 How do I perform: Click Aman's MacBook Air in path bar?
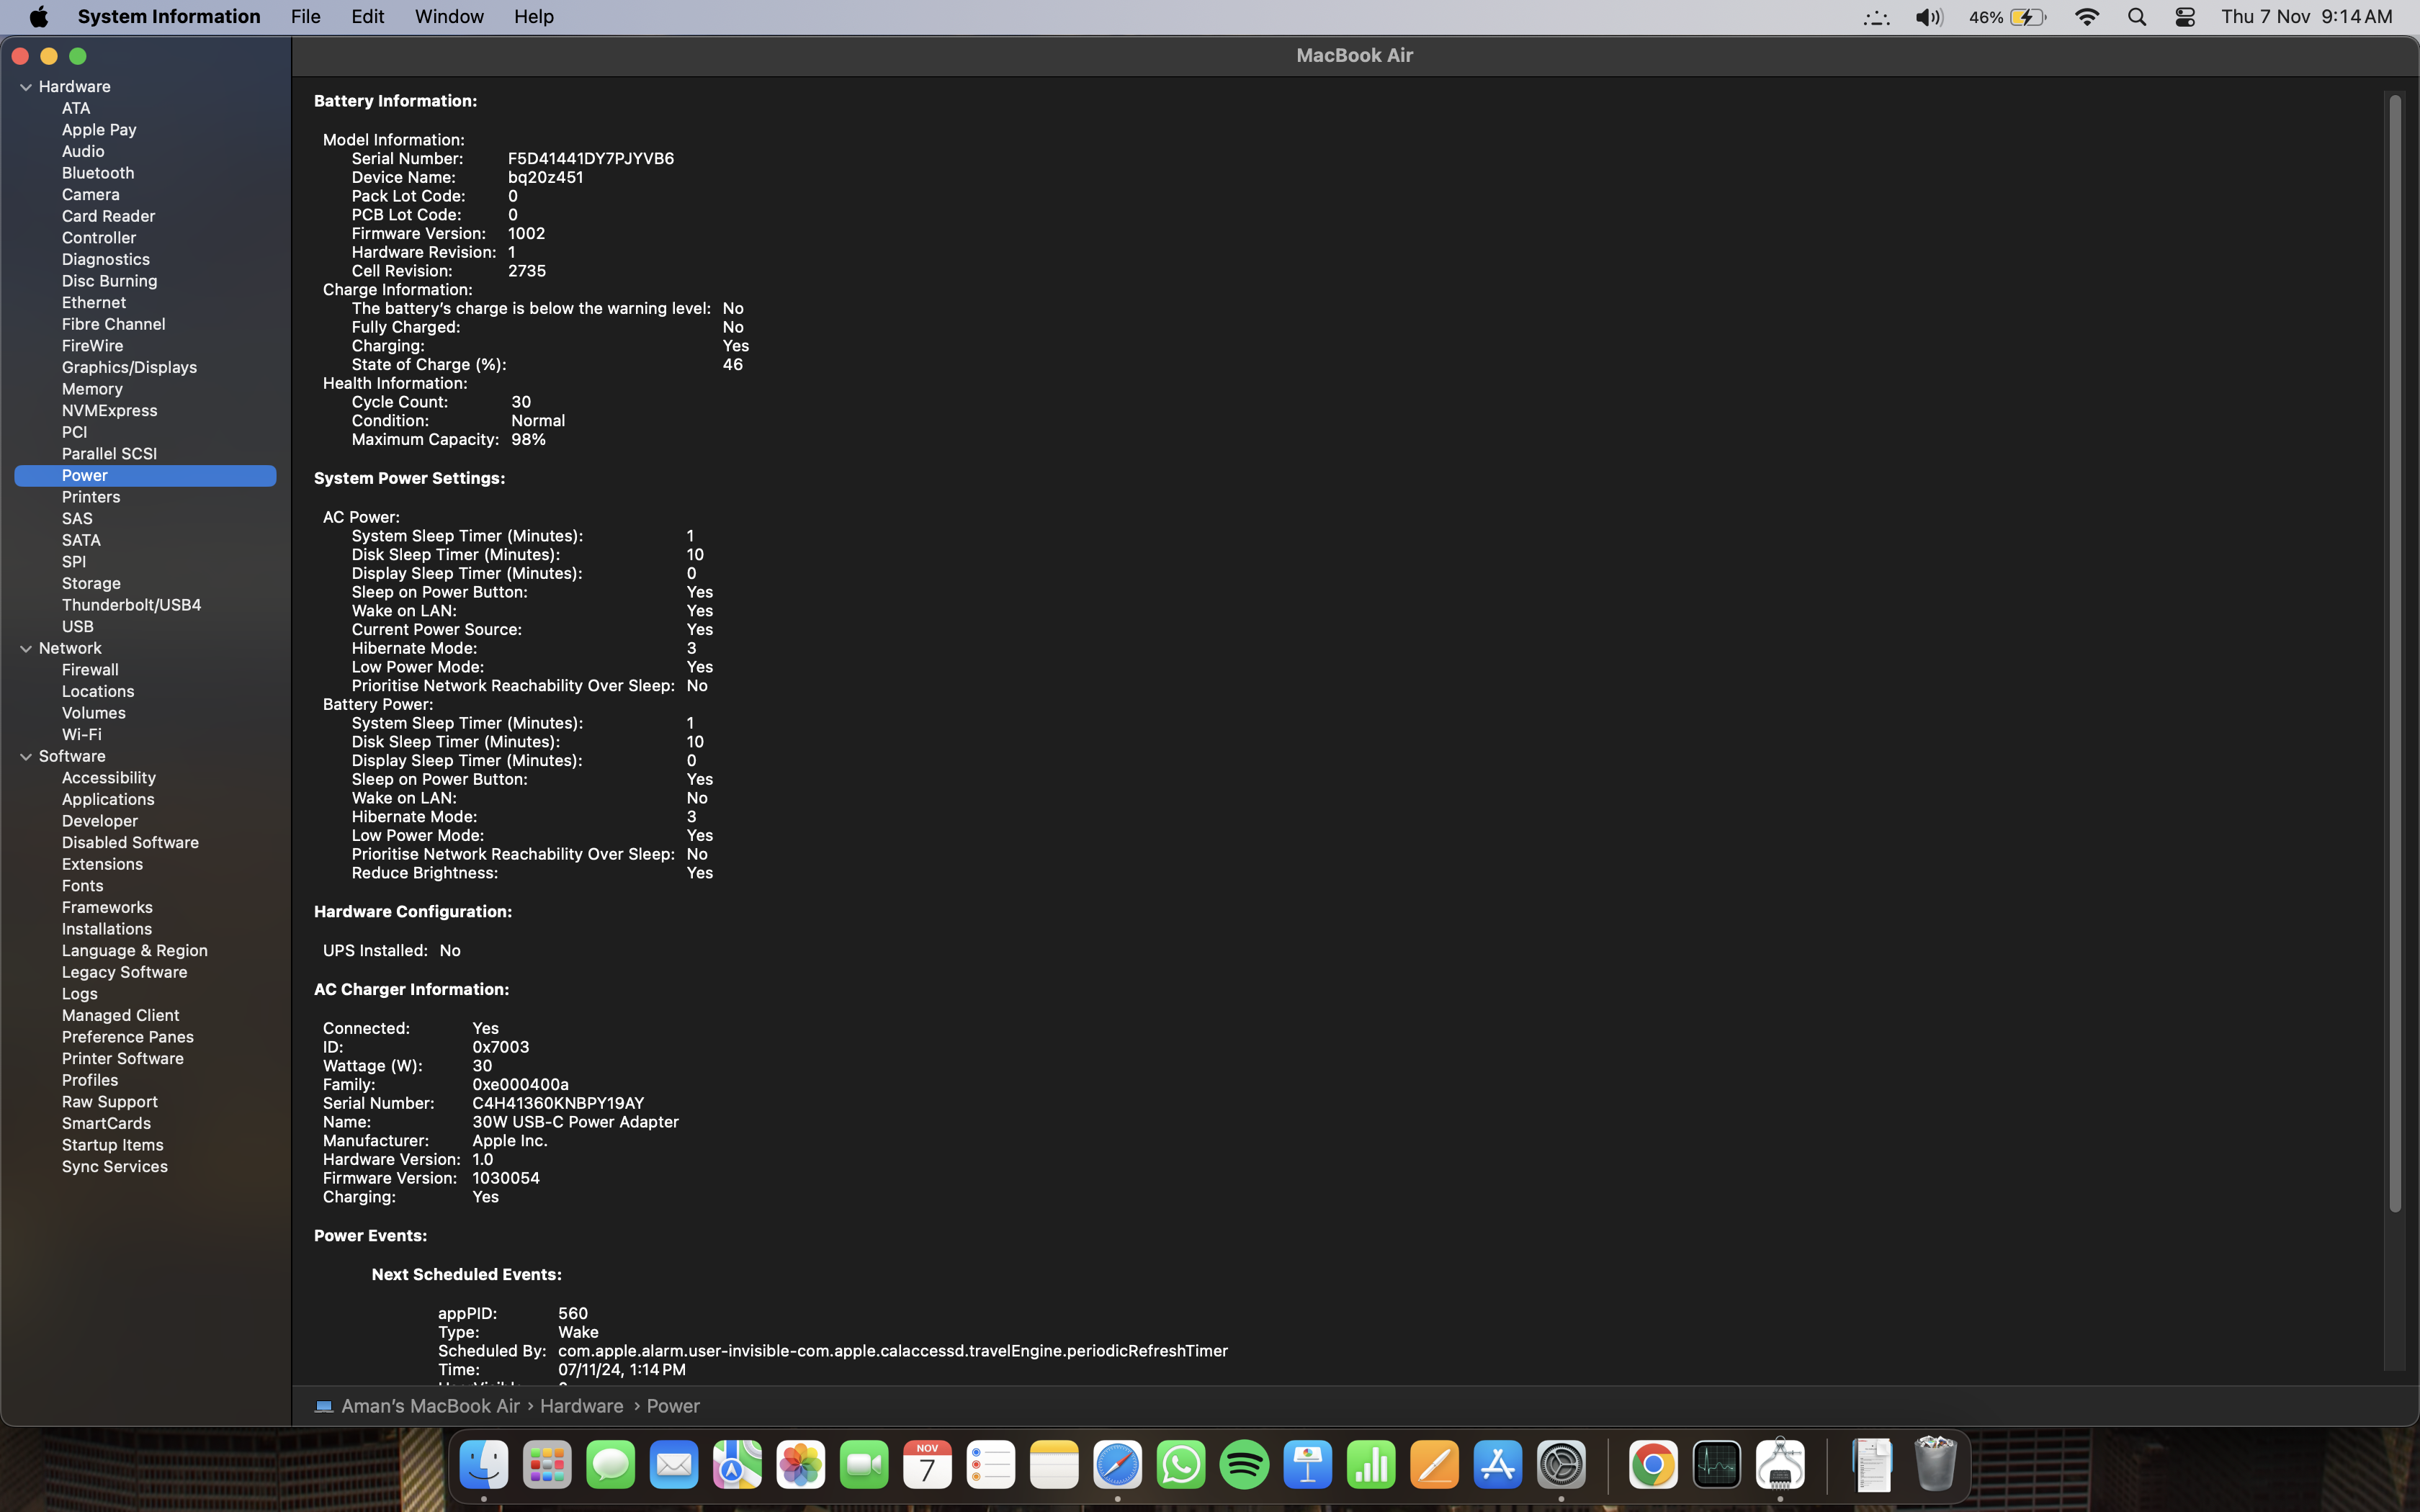(430, 1406)
